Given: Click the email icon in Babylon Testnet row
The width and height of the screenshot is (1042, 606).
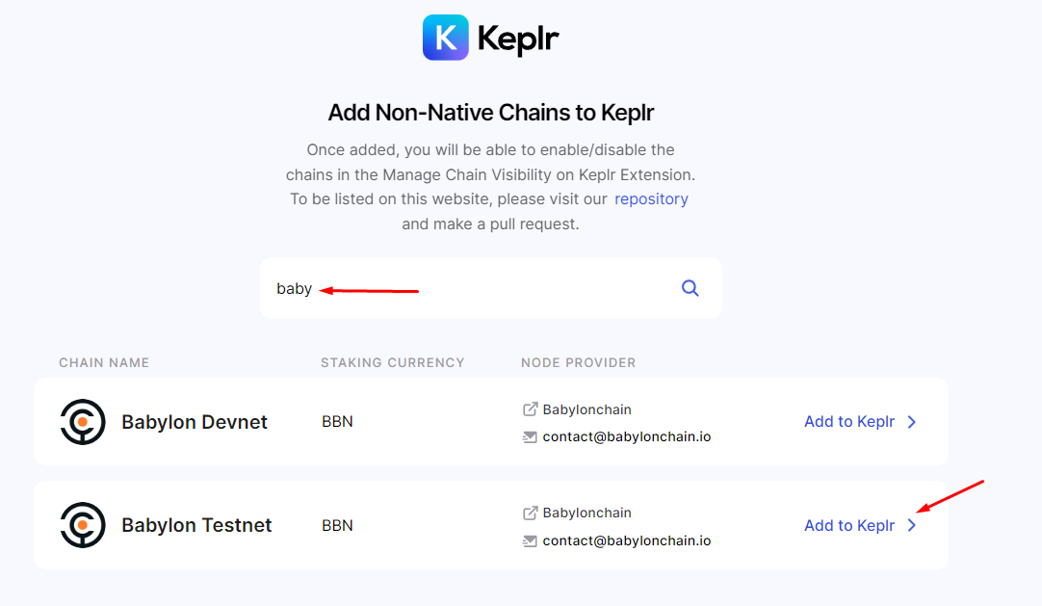Looking at the screenshot, I should coord(530,540).
